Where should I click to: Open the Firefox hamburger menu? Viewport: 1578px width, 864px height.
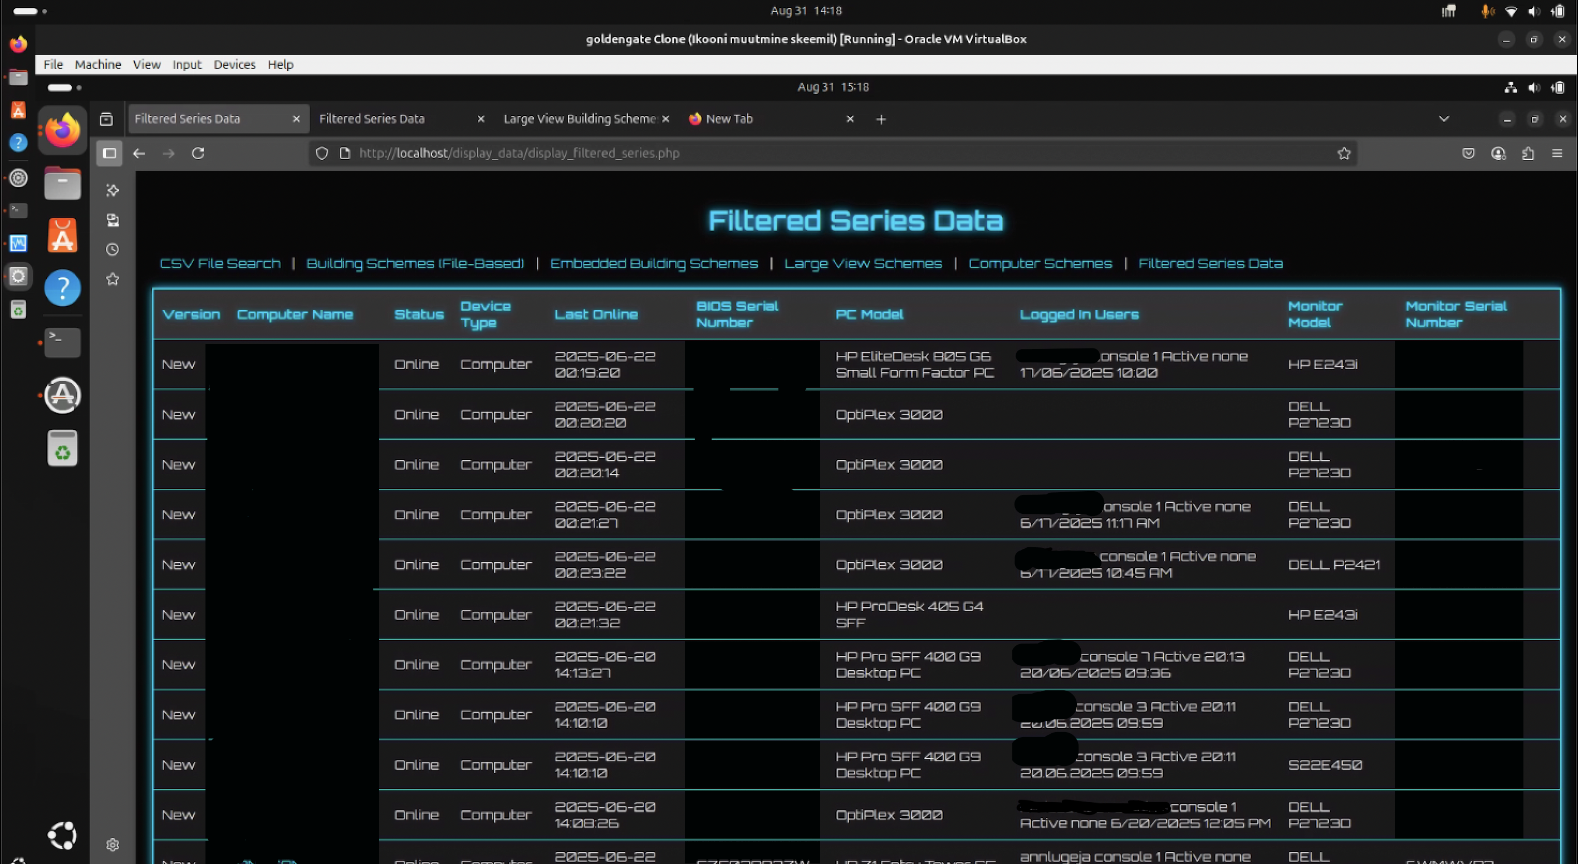[1557, 153]
